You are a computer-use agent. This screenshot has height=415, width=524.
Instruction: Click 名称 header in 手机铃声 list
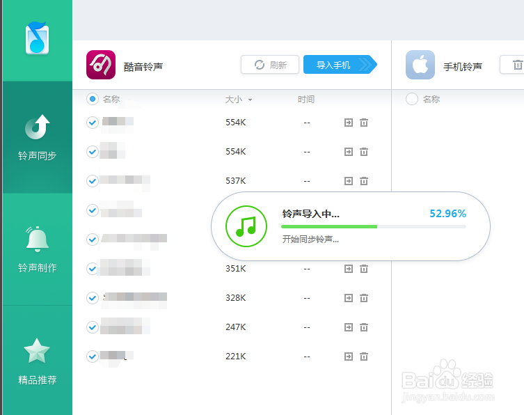point(431,100)
